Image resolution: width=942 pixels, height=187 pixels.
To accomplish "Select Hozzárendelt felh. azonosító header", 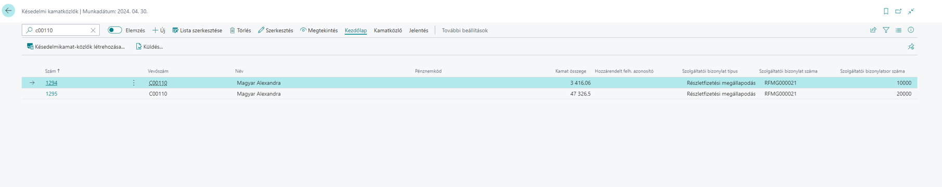I will point(624,71).
